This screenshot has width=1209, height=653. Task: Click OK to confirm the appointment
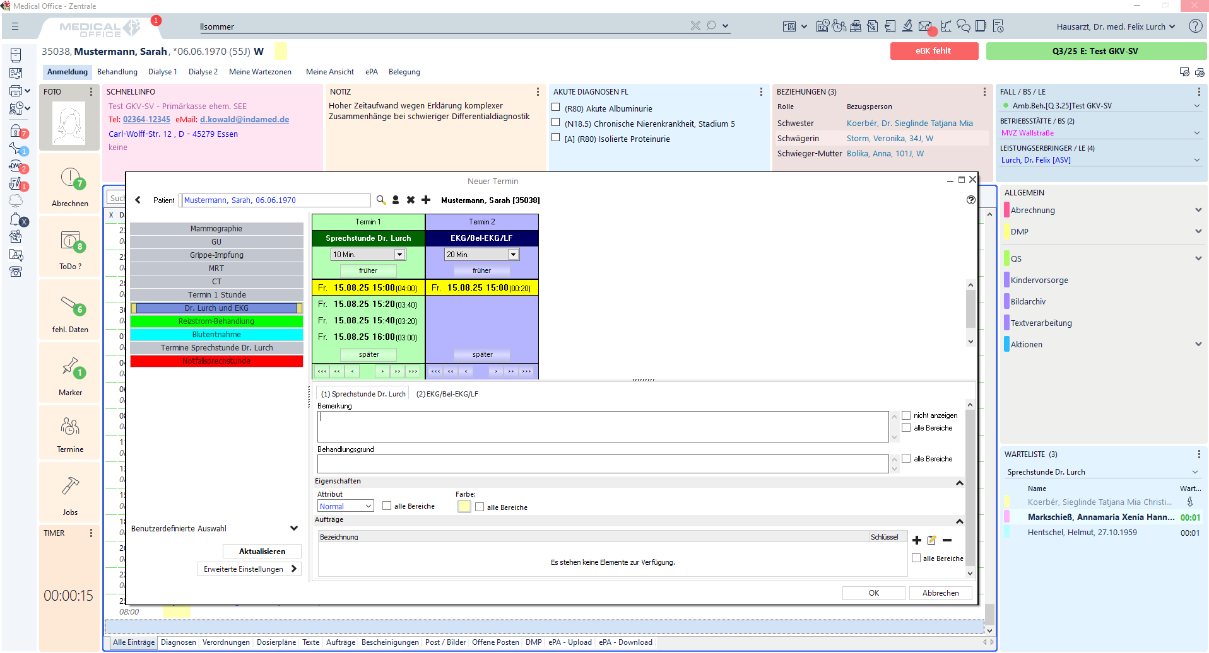(873, 593)
